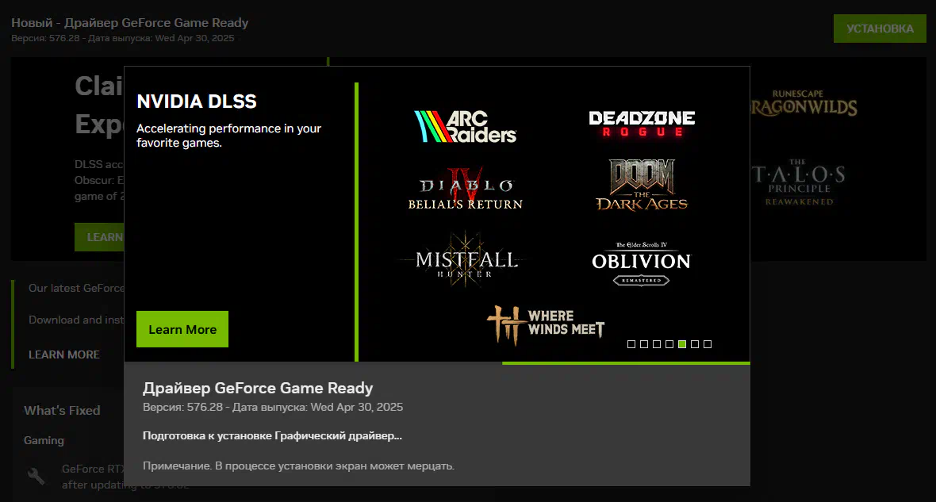Click the Where Winds Meet logo
The height and width of the screenshot is (502, 936).
pyautogui.click(x=546, y=324)
